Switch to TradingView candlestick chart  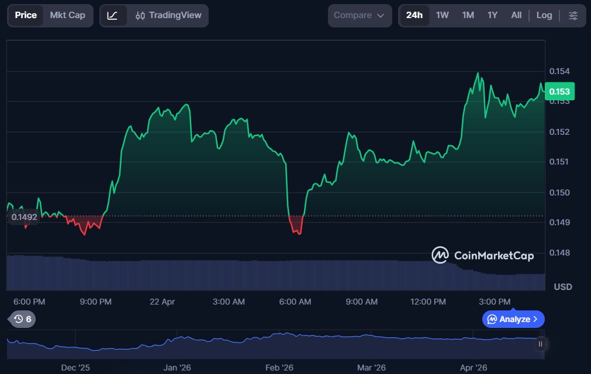pos(168,16)
